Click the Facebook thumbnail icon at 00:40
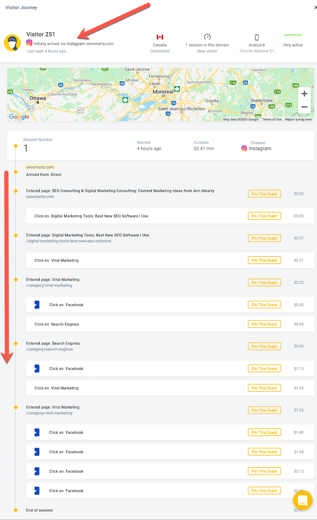This screenshot has height=520, width=317. (37, 305)
